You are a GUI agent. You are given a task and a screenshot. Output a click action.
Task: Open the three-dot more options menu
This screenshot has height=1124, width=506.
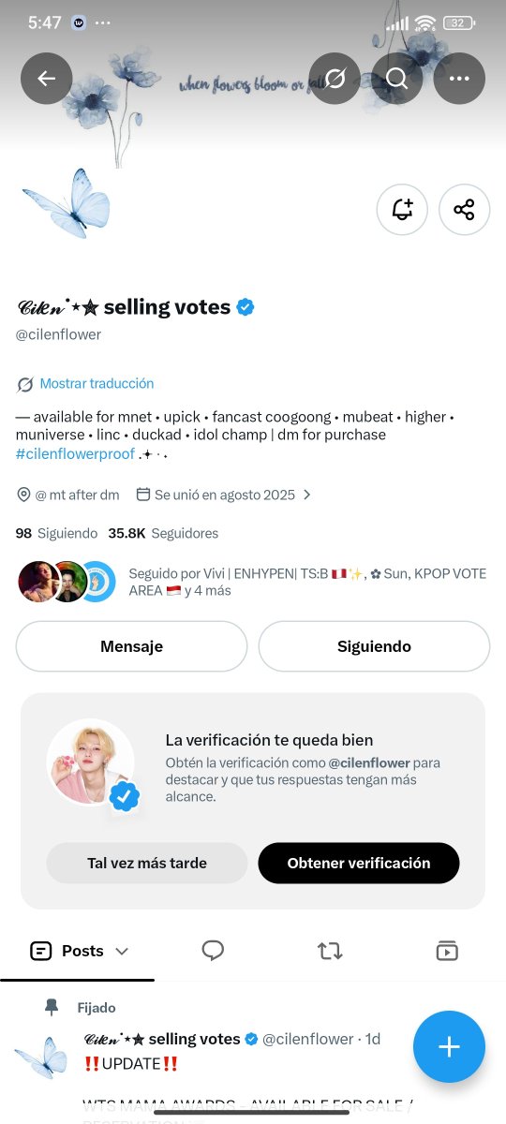[459, 79]
